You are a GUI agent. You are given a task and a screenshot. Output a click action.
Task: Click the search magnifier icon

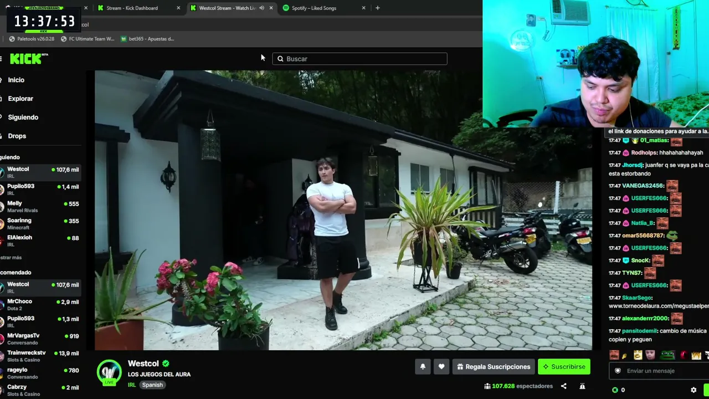pos(280,59)
